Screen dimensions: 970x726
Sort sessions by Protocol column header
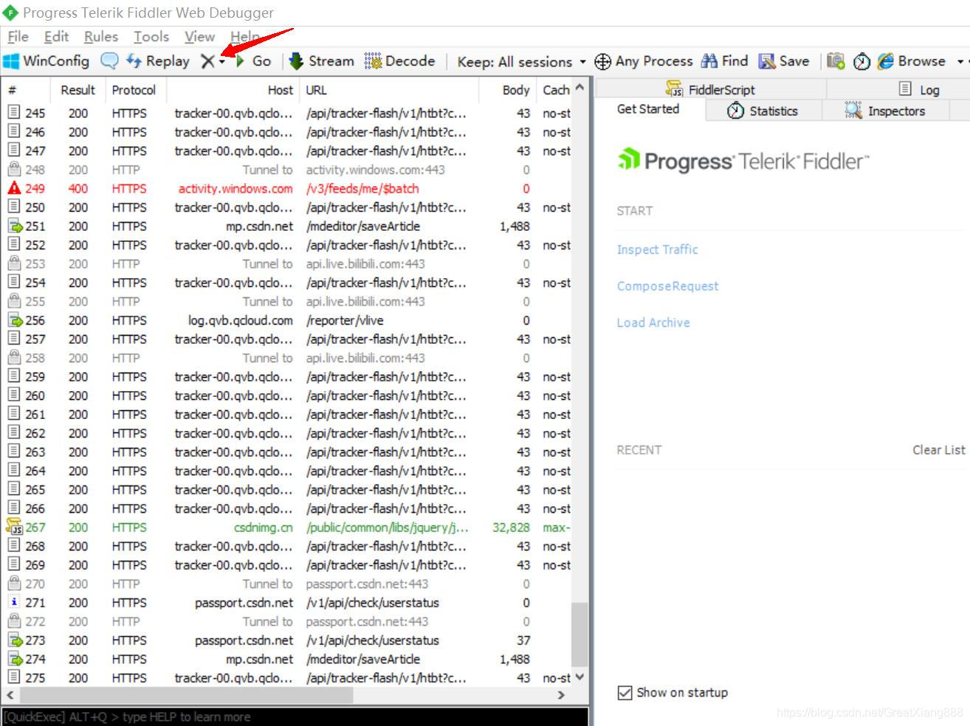[x=135, y=90]
